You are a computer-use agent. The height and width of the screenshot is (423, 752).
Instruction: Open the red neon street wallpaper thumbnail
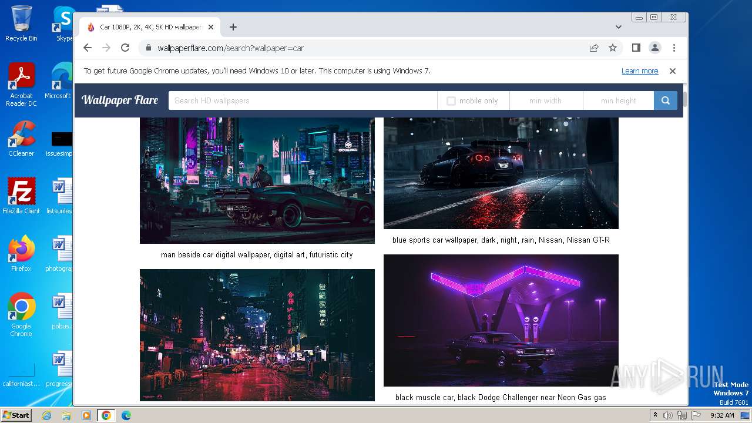point(257,335)
